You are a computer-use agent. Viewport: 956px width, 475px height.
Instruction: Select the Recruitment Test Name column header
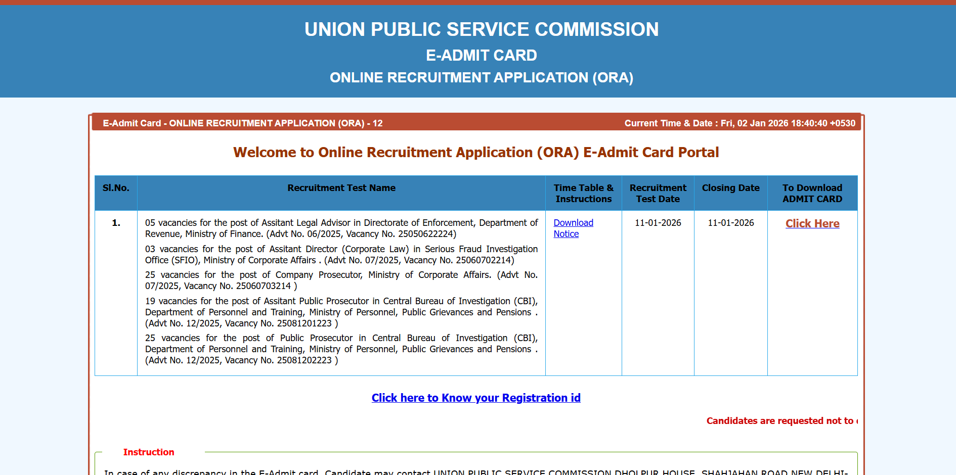coord(341,187)
